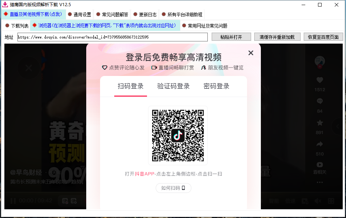Screen dimensions: 346x218
Task: Click the app download icon in title bar
Action: click(5, 4)
